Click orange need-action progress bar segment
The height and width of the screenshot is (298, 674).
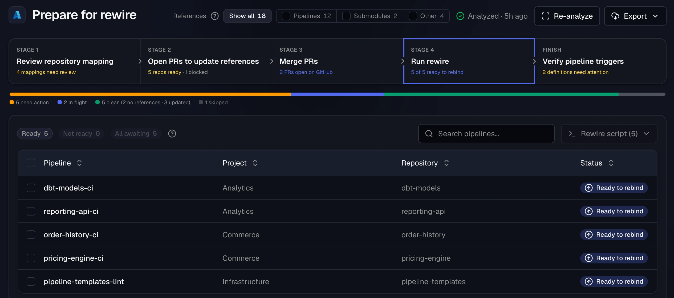pyautogui.click(x=150, y=94)
